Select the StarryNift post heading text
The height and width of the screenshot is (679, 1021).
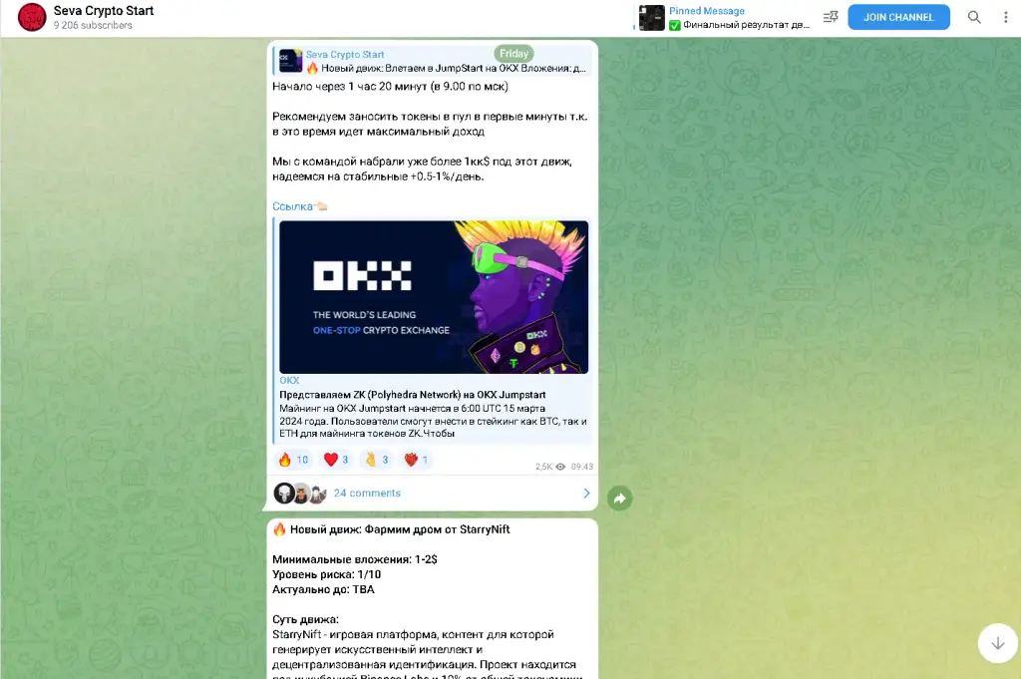(400, 529)
